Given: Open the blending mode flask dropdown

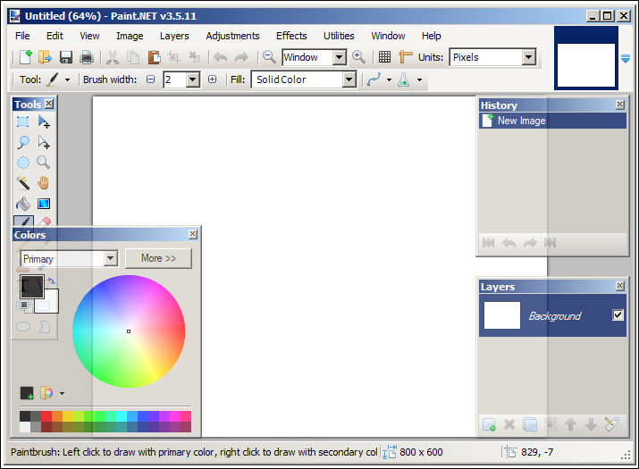Looking at the screenshot, I should [x=420, y=80].
